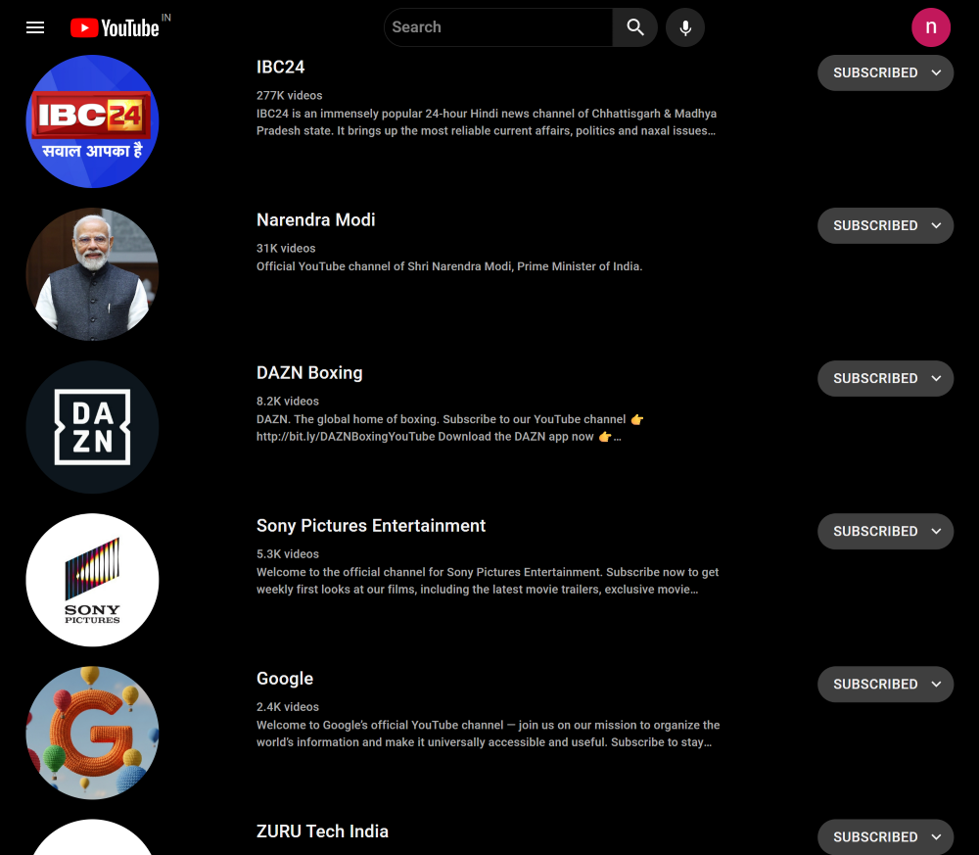Open the DAZN Boxing channel logo
Image resolution: width=979 pixels, height=855 pixels.
[92, 427]
